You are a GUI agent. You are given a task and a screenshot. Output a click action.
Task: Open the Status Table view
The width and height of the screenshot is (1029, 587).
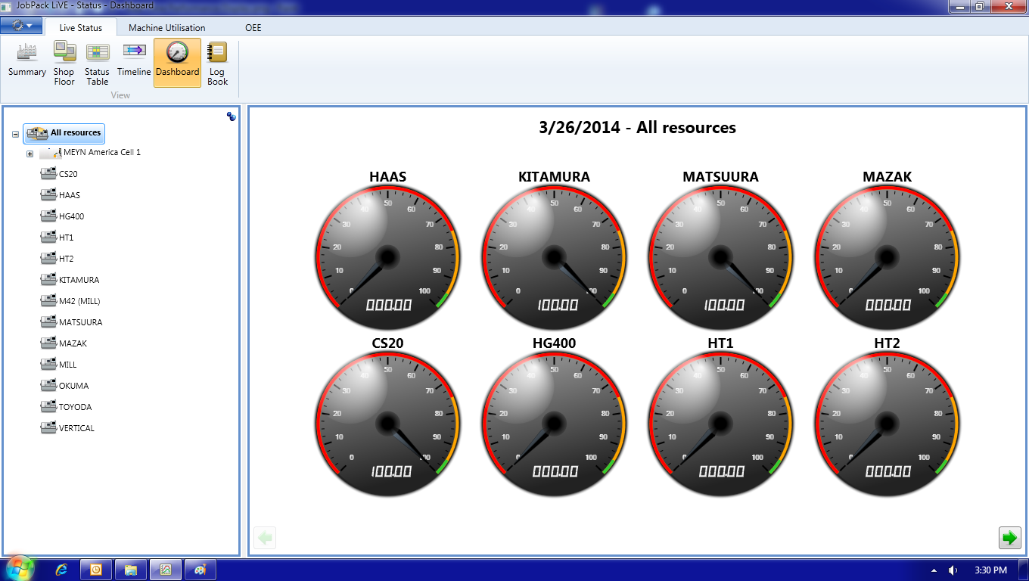(97, 63)
